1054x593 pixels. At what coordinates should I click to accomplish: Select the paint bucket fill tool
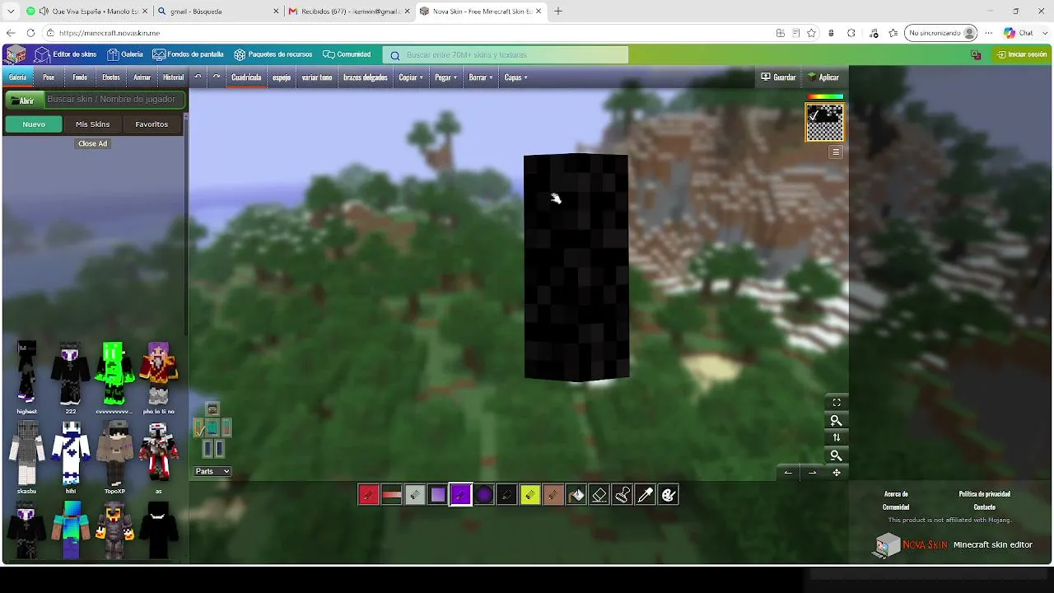pyautogui.click(x=576, y=495)
